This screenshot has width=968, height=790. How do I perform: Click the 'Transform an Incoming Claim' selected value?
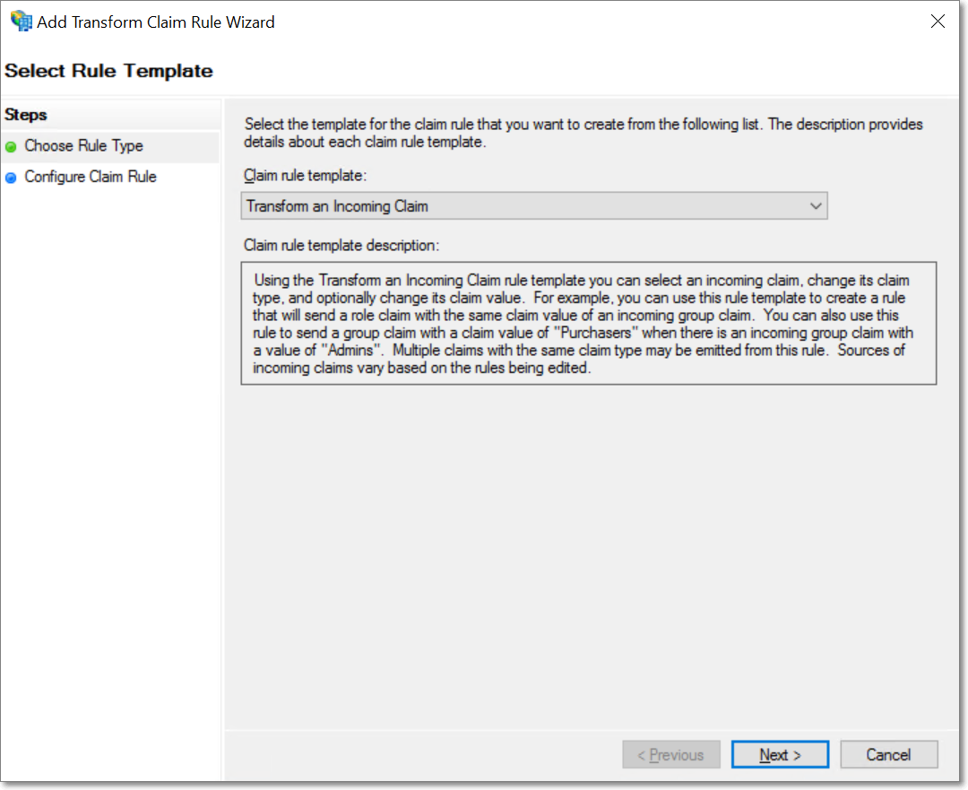[337, 206]
